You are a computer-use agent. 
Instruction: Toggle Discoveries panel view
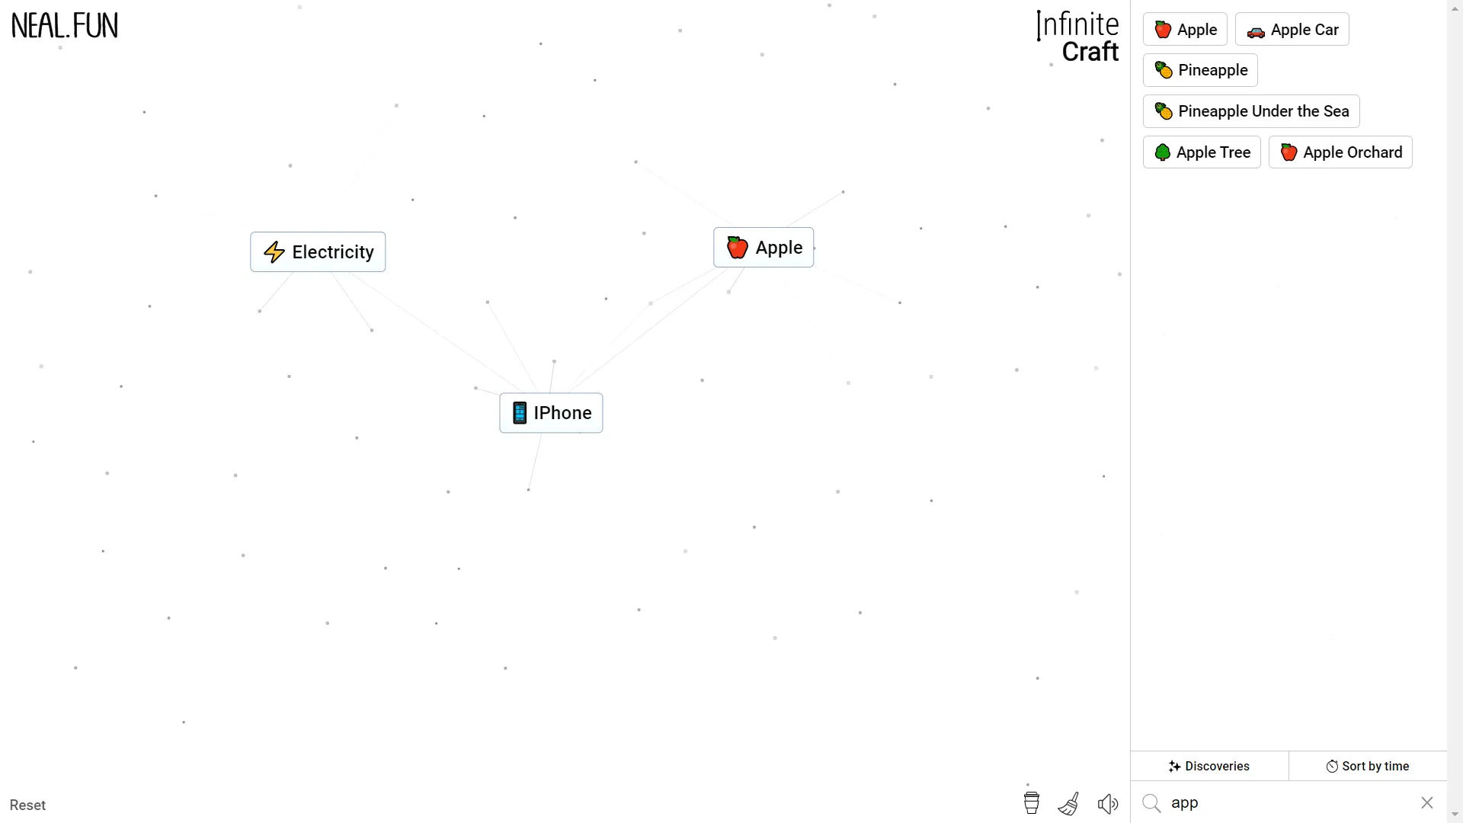[1208, 766]
